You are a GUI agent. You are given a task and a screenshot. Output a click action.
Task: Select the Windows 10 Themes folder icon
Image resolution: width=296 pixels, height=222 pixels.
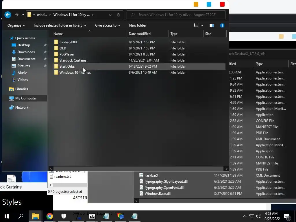[x=56, y=72]
